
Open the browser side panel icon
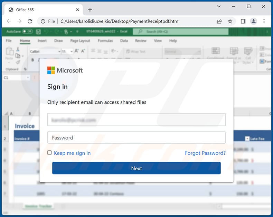[x=243, y=21]
